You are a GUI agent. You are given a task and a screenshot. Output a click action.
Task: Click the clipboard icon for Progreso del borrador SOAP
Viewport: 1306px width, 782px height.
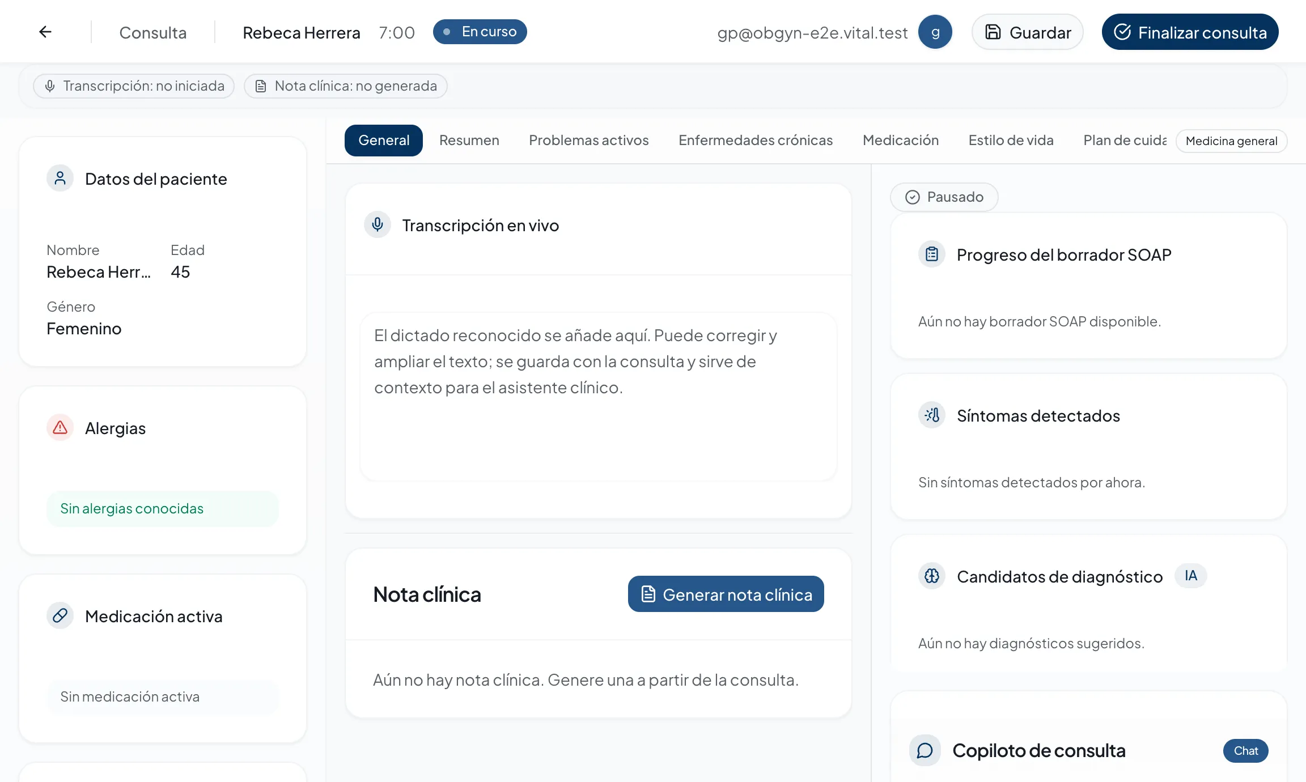click(932, 254)
